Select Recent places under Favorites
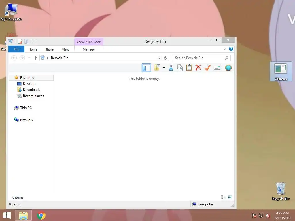This screenshot has width=295, height=221. click(33, 96)
